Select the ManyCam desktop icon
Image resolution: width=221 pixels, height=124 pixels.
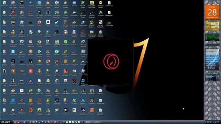pos(39,91)
